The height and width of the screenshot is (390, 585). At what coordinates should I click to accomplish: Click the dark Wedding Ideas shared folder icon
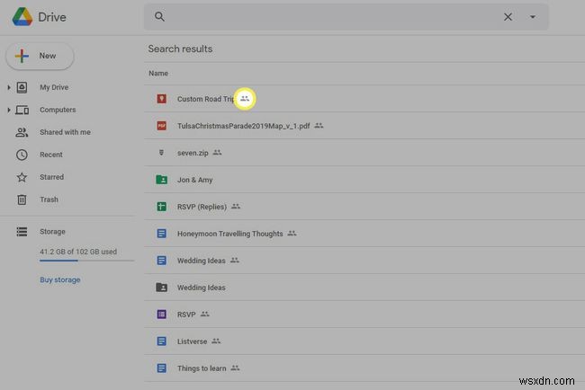[161, 288]
